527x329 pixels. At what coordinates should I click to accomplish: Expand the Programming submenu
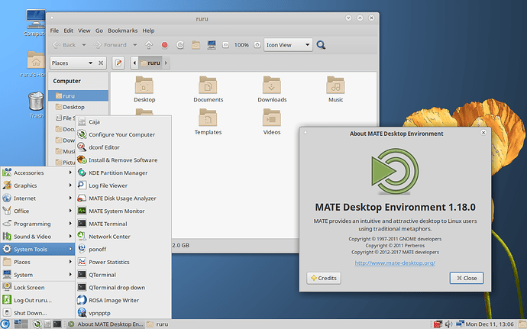click(x=37, y=224)
